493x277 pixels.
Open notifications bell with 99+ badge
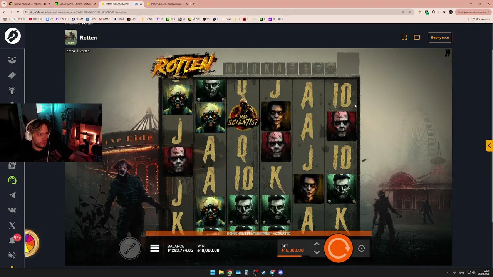click(13, 240)
